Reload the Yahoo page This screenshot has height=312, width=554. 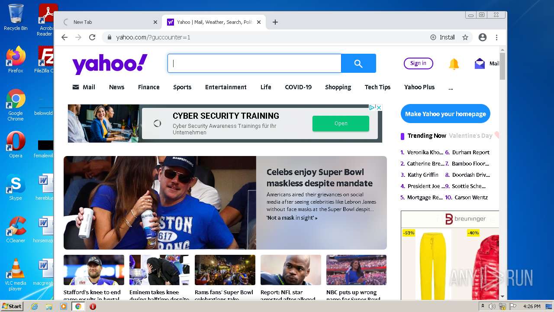(92, 37)
